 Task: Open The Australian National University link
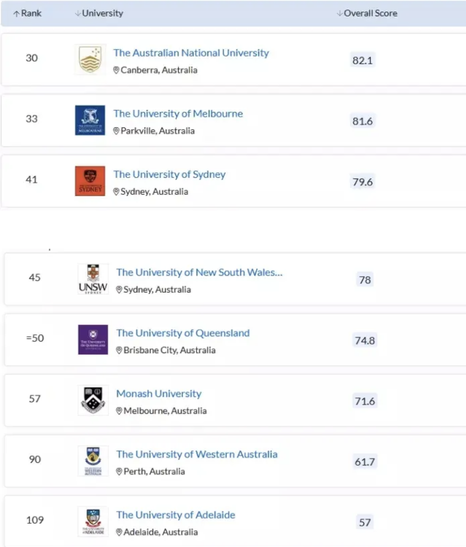191,53
